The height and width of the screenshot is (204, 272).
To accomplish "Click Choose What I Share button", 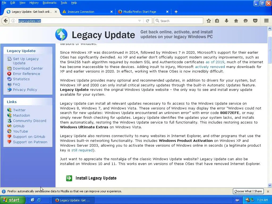I will click(248, 191).
